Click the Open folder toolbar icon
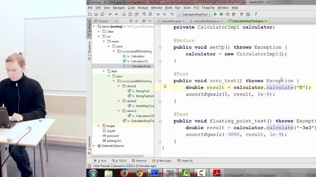The height and width of the screenshot is (177, 316). coord(90,14)
